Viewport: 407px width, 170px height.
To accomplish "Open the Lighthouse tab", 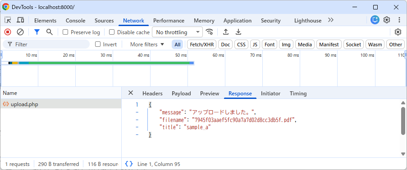I will coord(308,21).
